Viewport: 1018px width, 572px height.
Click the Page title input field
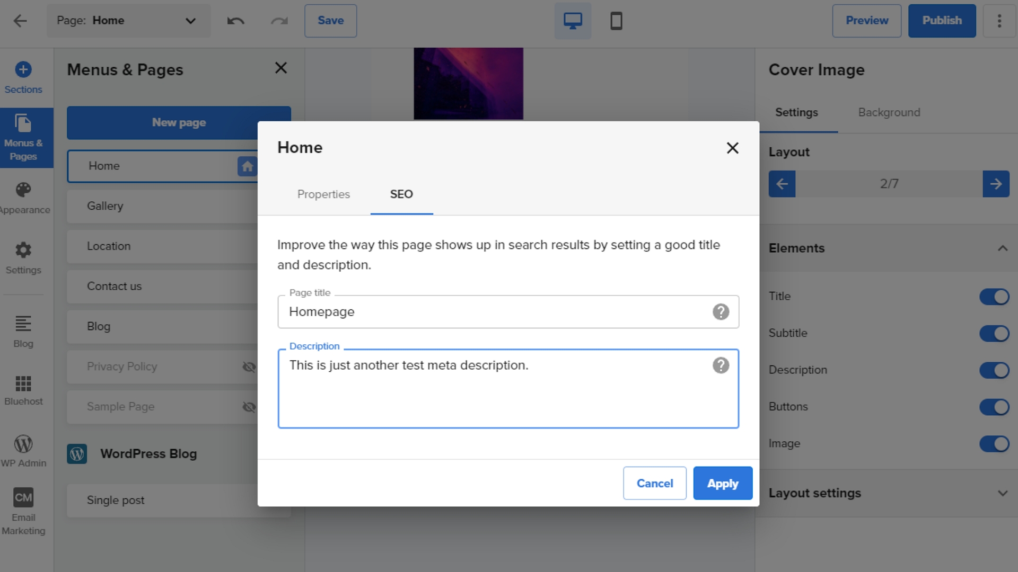[508, 312]
